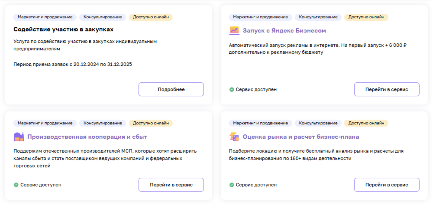Перейти в сервис for Оценка рынка card
Image resolution: width=433 pixels, height=205 pixels.
click(x=387, y=185)
